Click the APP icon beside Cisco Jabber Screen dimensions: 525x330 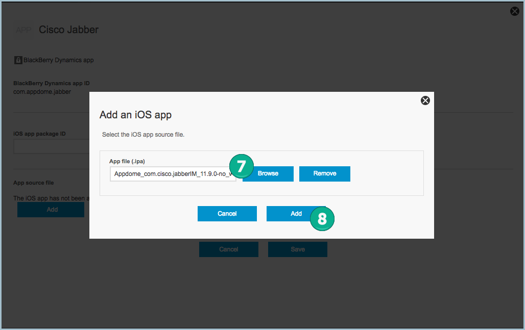pyautogui.click(x=23, y=30)
